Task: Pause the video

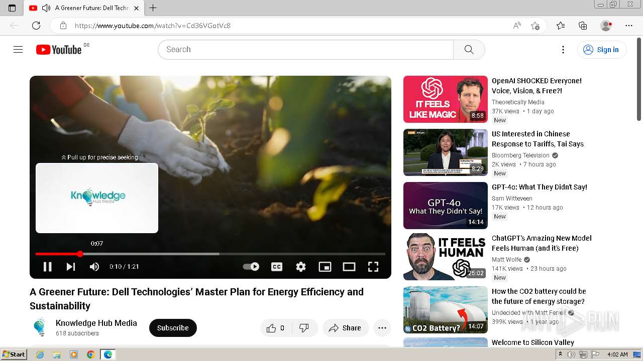Action: [x=48, y=267]
